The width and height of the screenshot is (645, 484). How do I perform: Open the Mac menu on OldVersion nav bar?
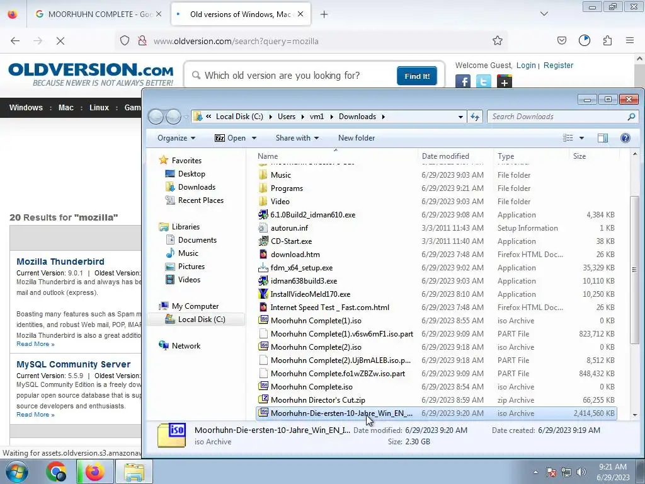(x=66, y=107)
